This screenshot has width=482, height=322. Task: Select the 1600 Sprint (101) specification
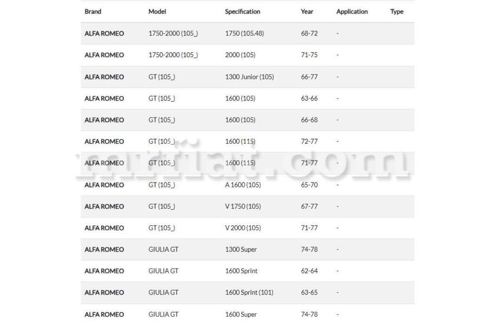pyautogui.click(x=249, y=292)
